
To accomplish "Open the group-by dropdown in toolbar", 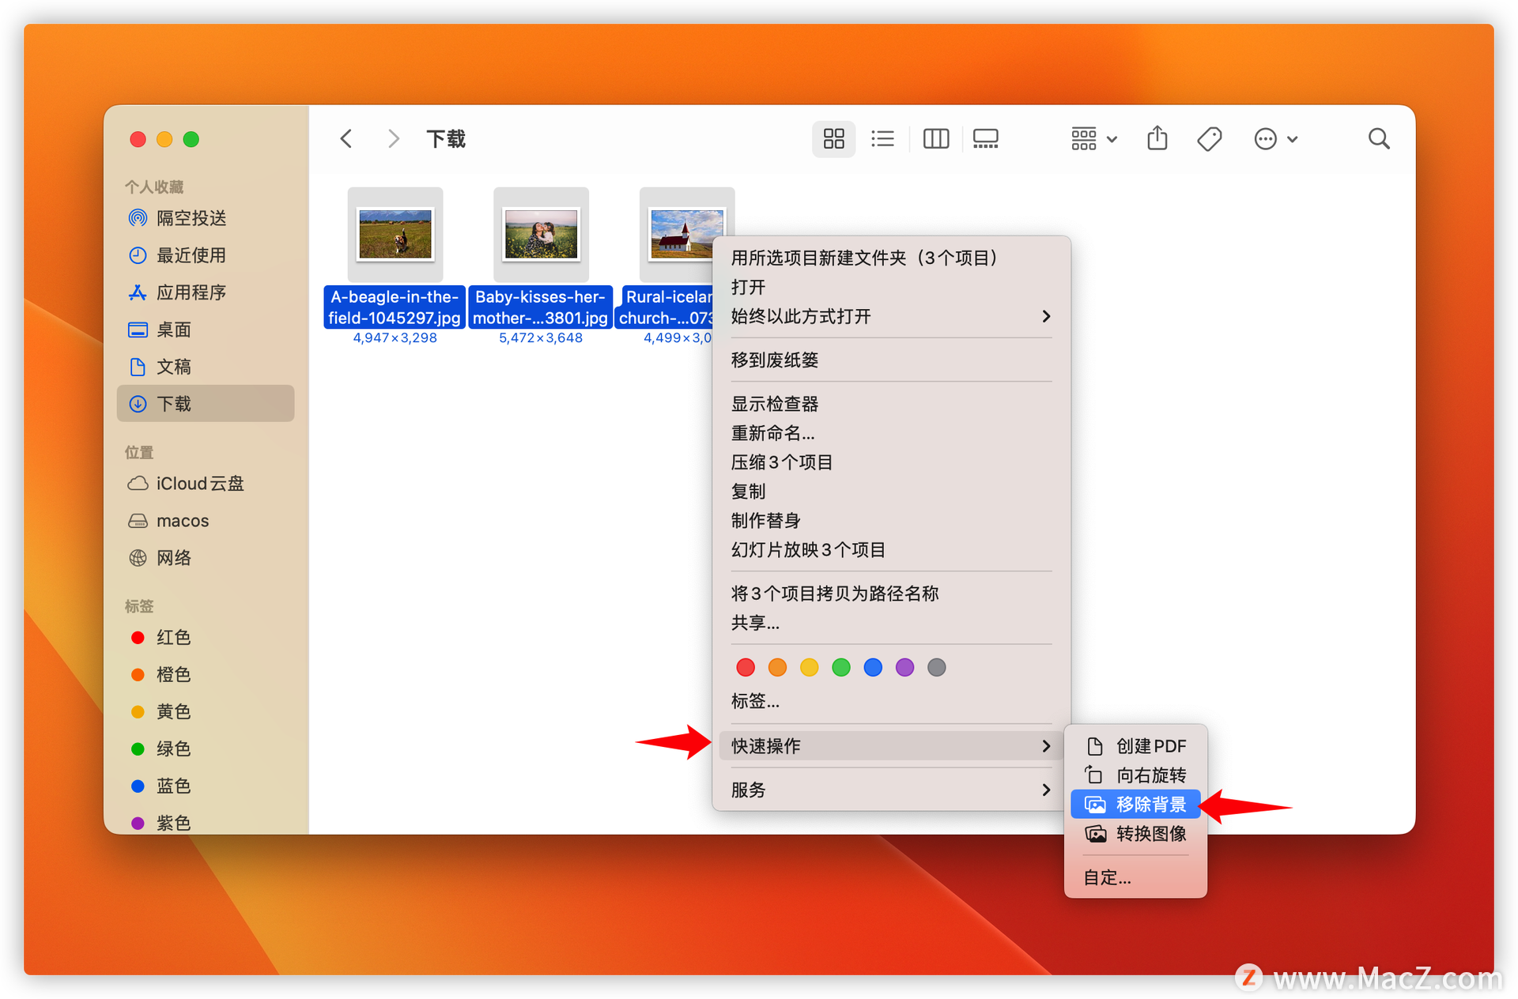I will (1093, 139).
